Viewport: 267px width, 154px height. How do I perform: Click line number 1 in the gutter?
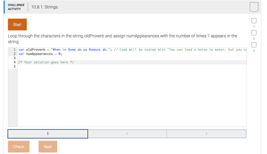(14, 49)
